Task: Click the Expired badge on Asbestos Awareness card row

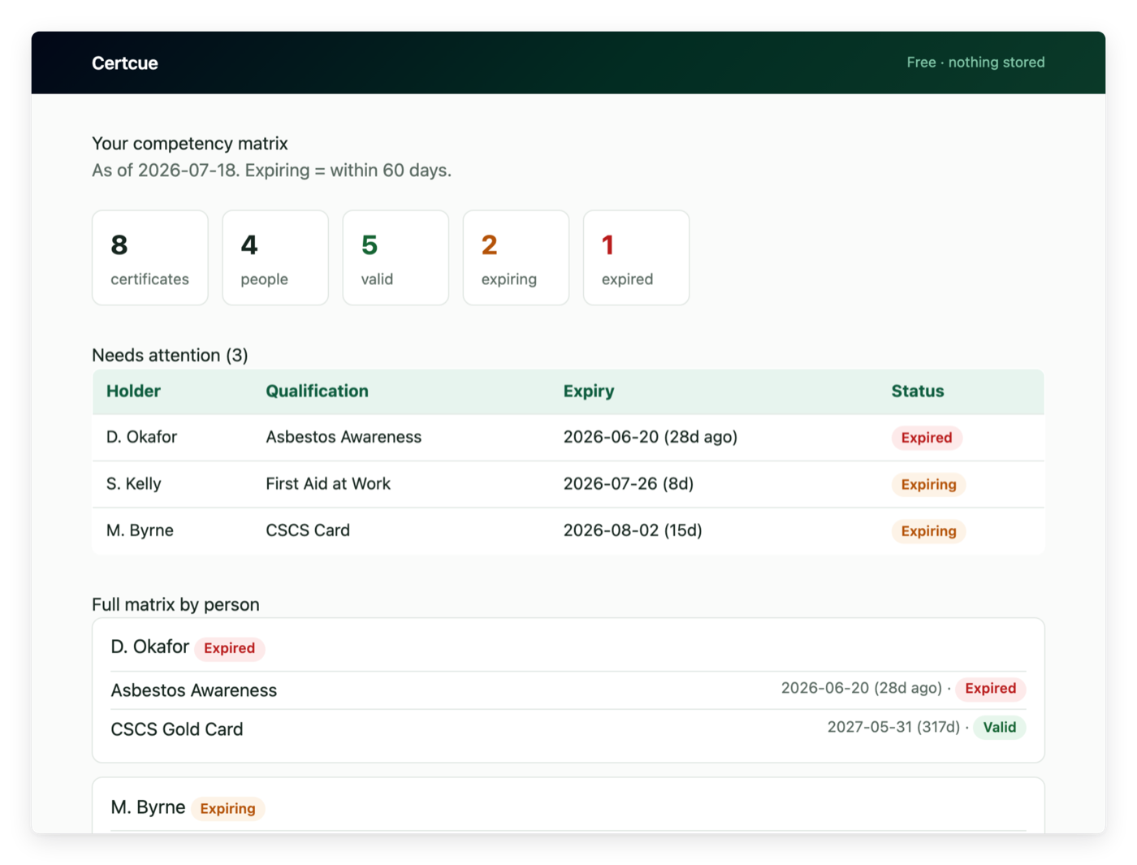Action: click(x=990, y=689)
